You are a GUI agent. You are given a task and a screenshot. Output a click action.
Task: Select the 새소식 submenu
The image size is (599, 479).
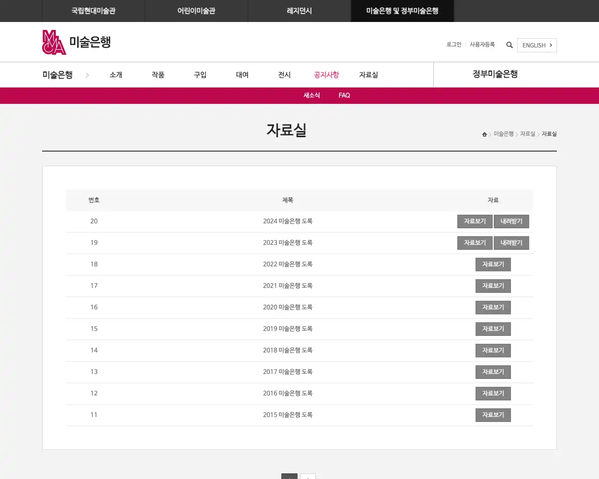point(312,95)
